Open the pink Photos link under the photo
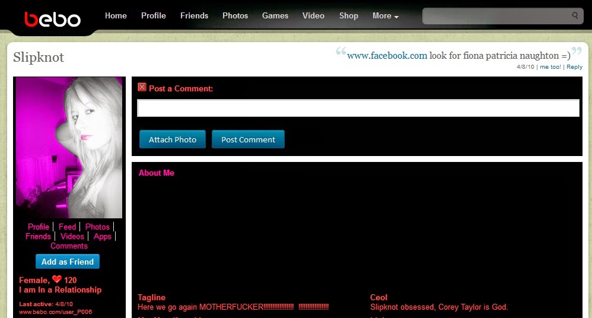The height and width of the screenshot is (318, 592). [x=97, y=227]
